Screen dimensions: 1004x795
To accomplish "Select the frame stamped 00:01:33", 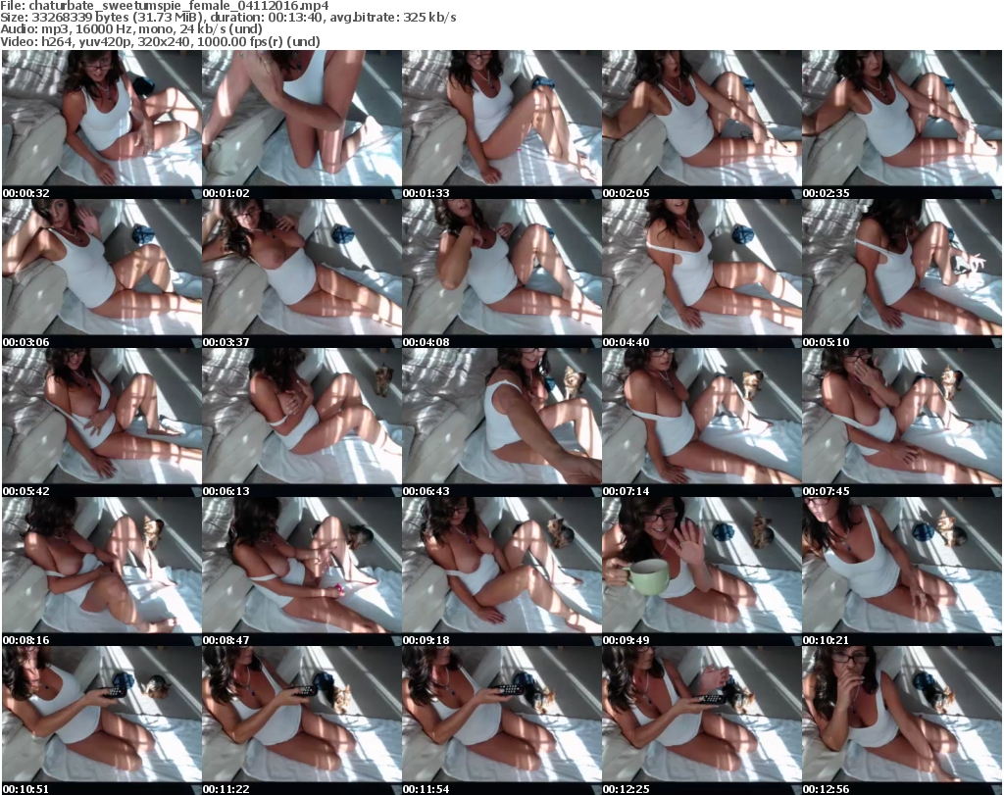I will [501, 124].
